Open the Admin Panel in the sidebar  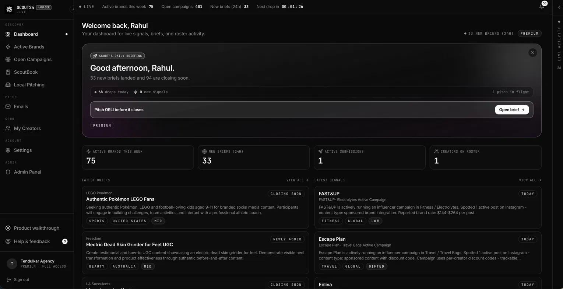click(x=36, y=172)
